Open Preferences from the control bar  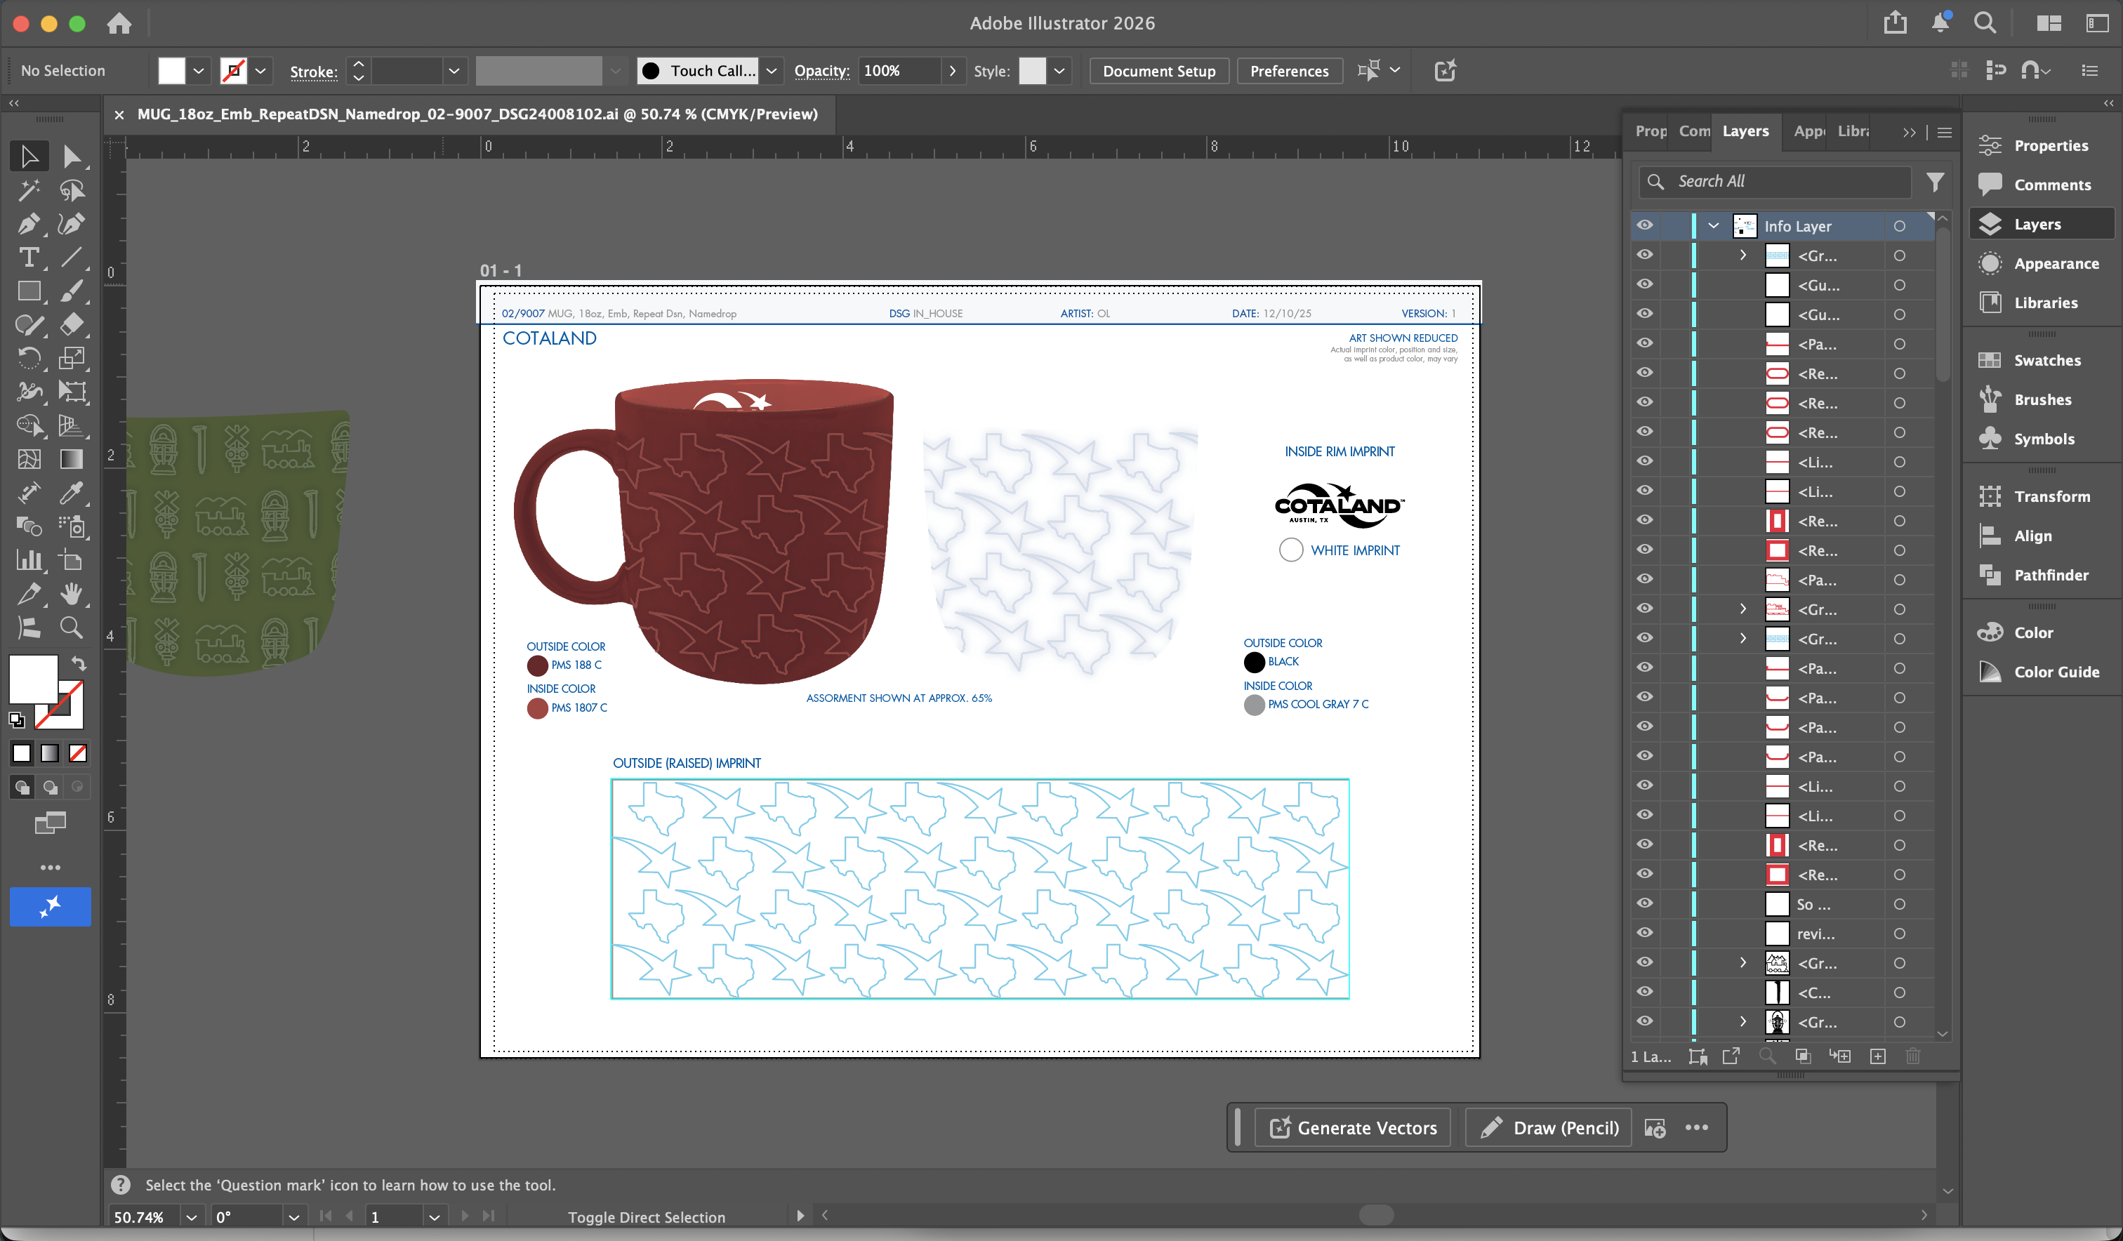pyautogui.click(x=1289, y=71)
